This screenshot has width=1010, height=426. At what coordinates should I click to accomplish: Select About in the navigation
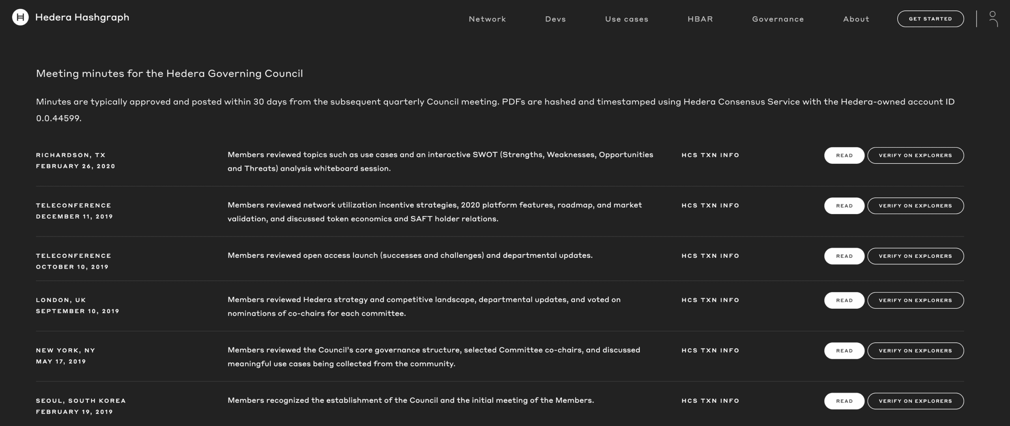click(855, 19)
